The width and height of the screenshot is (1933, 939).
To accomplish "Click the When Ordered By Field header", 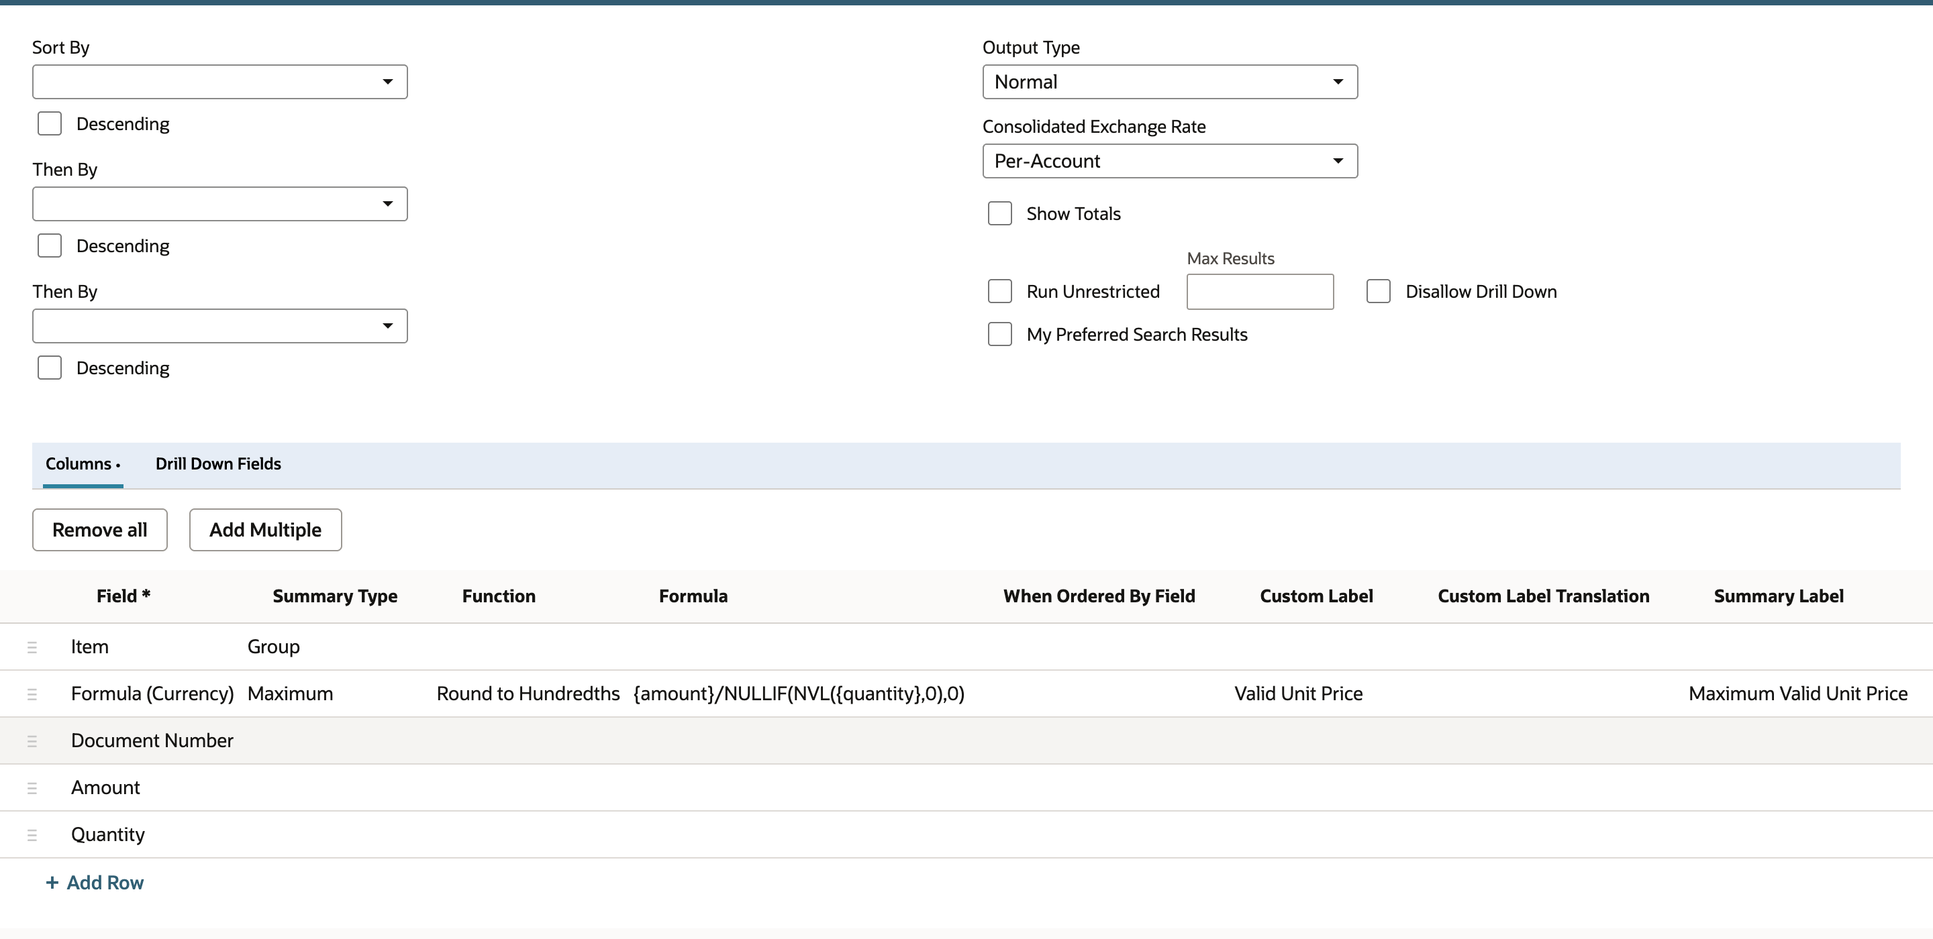I will point(1099,597).
